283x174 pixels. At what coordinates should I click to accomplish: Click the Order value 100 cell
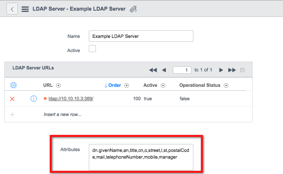click(x=137, y=99)
